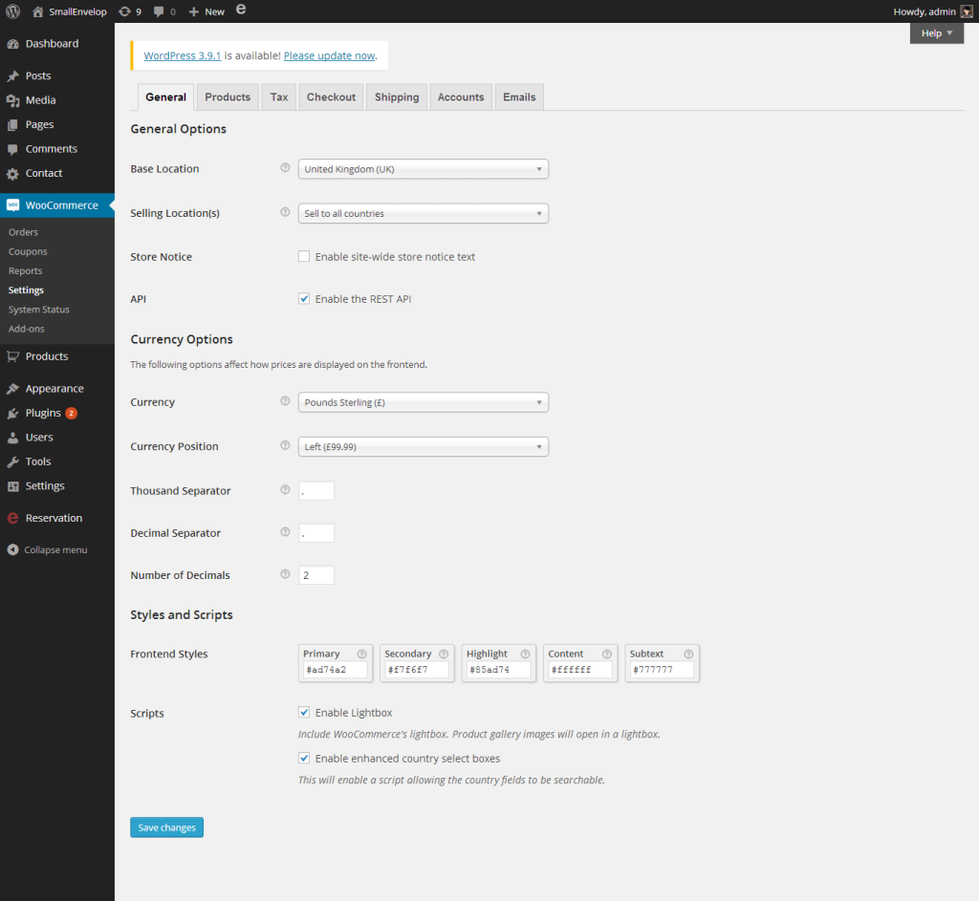979x901 pixels.
Task: Click the Subtext color field #777777
Action: (662, 670)
